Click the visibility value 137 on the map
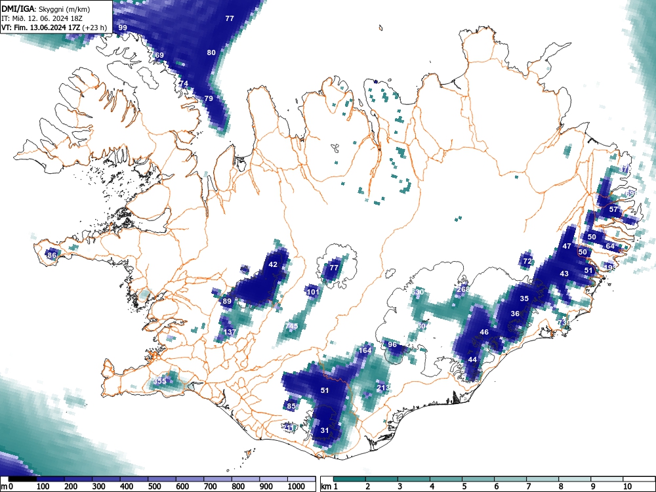Image resolution: width=656 pixels, height=492 pixels. click(x=230, y=332)
